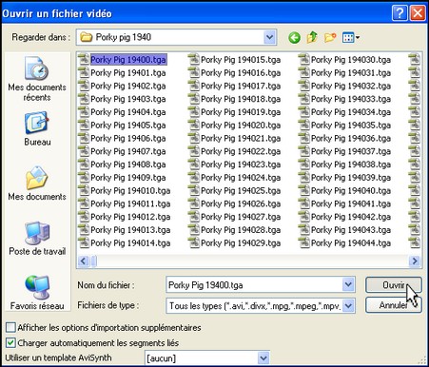Click the icon of Porky Pig 194029.tga
The height and width of the screenshot is (367, 429).
pyautogui.click(x=194, y=242)
